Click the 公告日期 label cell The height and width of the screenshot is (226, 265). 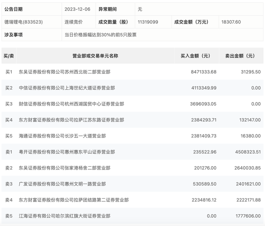click(31, 9)
